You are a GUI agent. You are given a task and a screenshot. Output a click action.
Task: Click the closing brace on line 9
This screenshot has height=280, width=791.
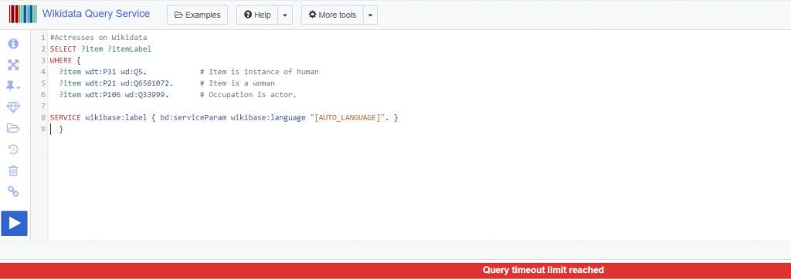click(x=61, y=129)
